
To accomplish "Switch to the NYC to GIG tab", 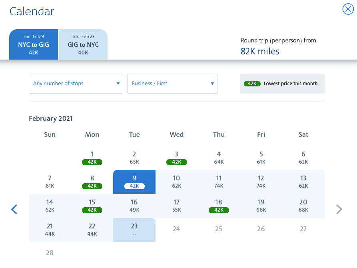I will tap(34, 44).
